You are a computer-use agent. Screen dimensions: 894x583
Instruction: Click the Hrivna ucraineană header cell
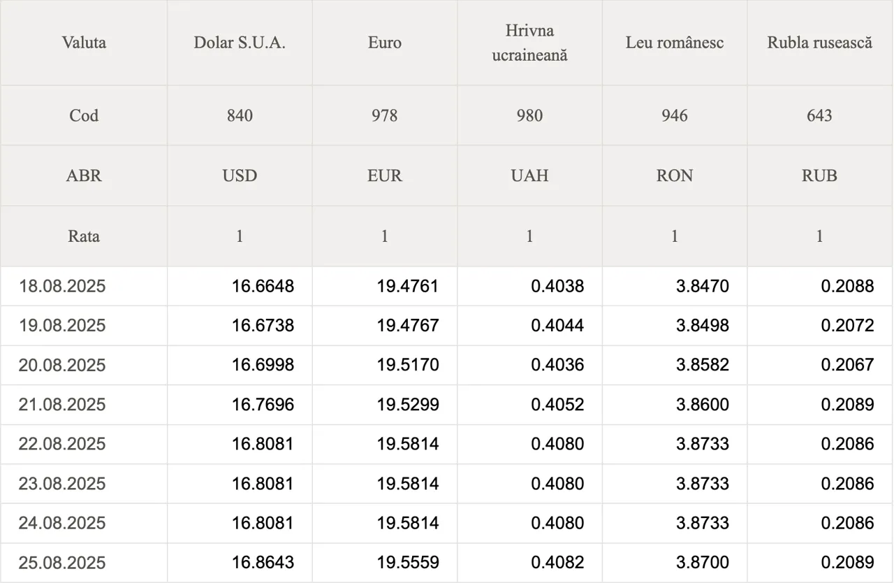point(529,43)
